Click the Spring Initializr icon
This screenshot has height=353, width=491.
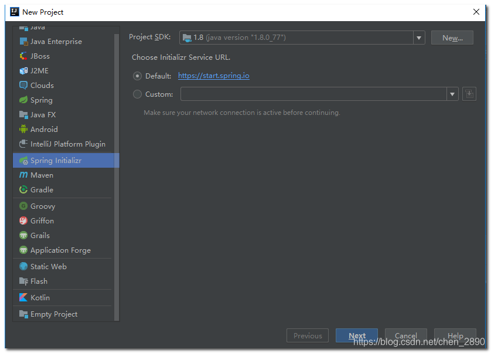[x=23, y=161]
